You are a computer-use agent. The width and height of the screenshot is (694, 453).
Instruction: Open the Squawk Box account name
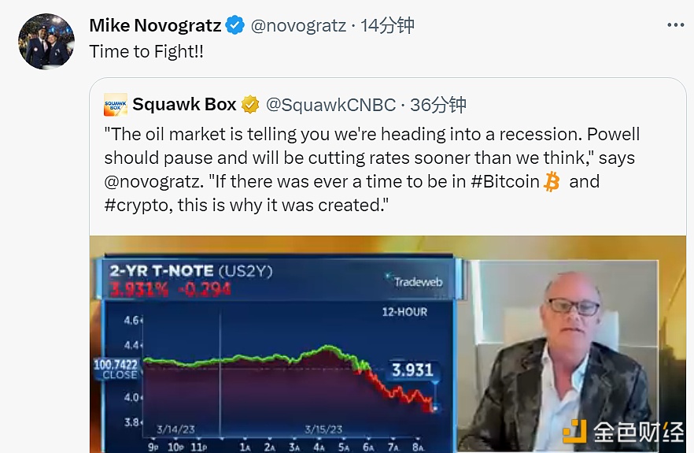(185, 104)
